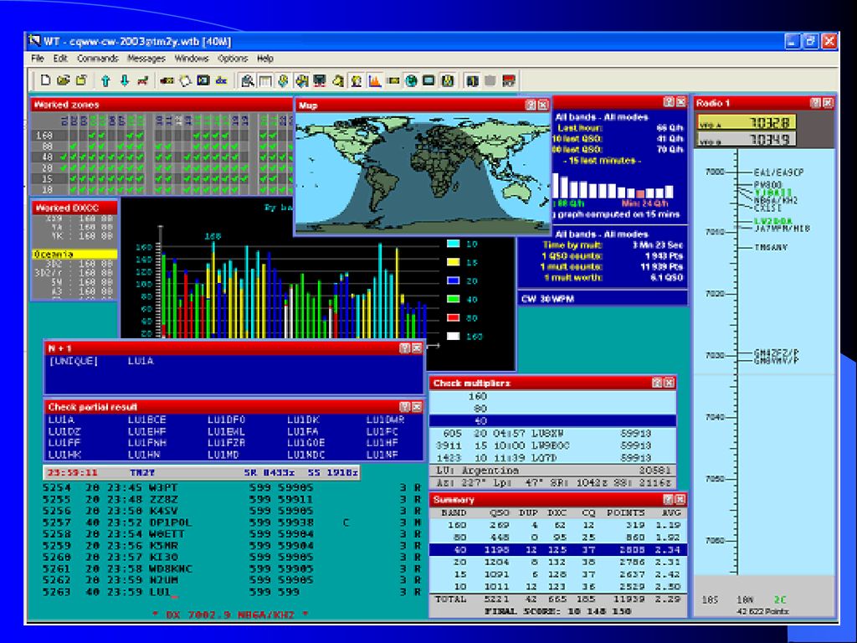This screenshot has width=857, height=643.
Task: Click help icon on N + 1 window
Action: [x=404, y=347]
